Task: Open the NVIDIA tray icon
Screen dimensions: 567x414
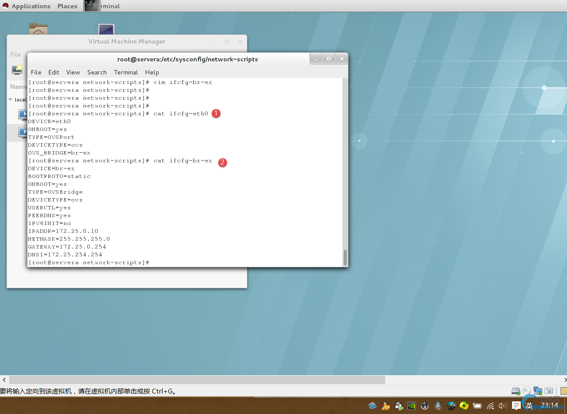Action: coord(412,406)
